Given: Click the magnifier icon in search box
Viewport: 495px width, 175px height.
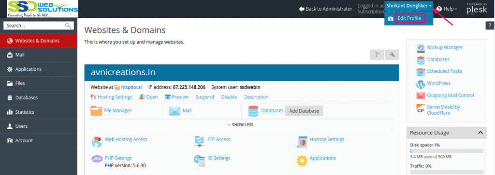Looking at the screenshot, I should click(68, 26).
